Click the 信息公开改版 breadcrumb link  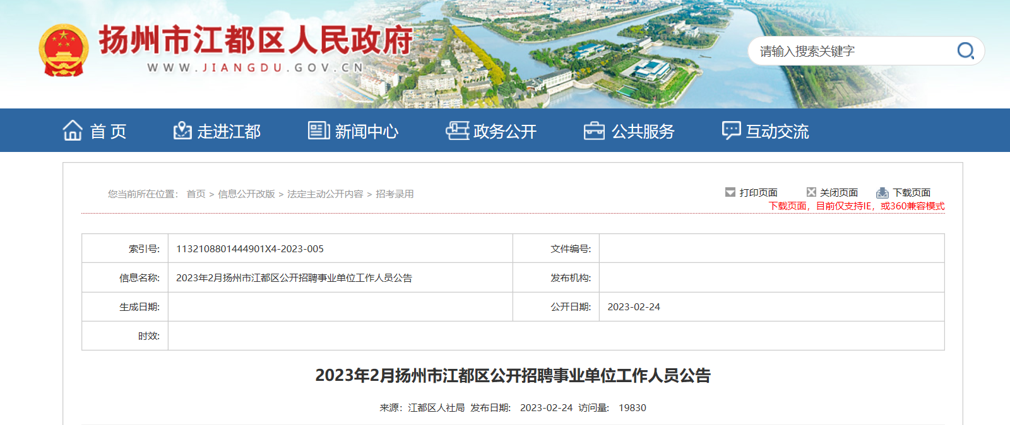(x=247, y=194)
